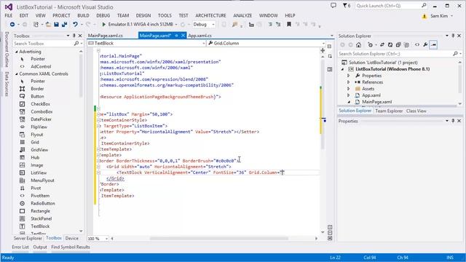
Task: Expand the App.xaml node
Action: (349, 95)
